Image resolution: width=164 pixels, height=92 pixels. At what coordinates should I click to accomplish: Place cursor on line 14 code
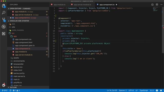(69, 41)
